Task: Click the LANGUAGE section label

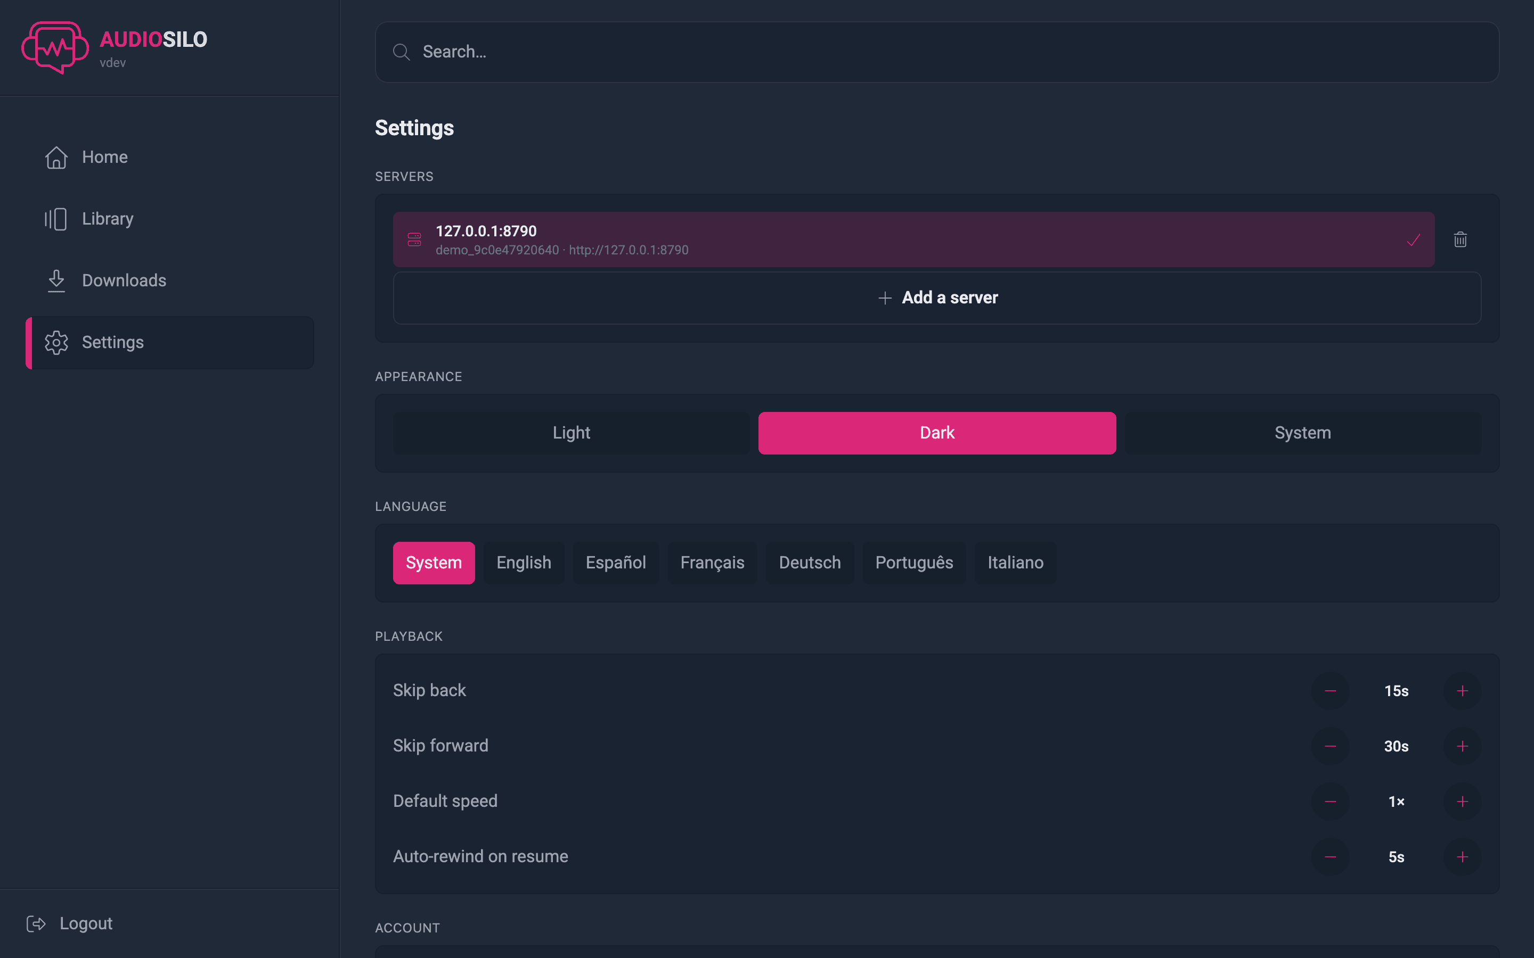Action: click(x=411, y=507)
